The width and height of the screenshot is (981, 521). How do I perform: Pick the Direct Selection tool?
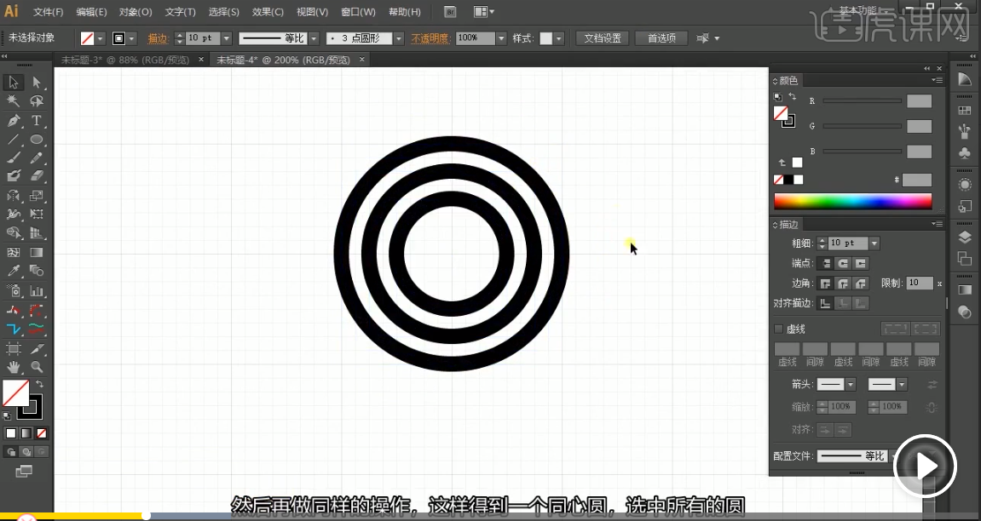(x=37, y=83)
